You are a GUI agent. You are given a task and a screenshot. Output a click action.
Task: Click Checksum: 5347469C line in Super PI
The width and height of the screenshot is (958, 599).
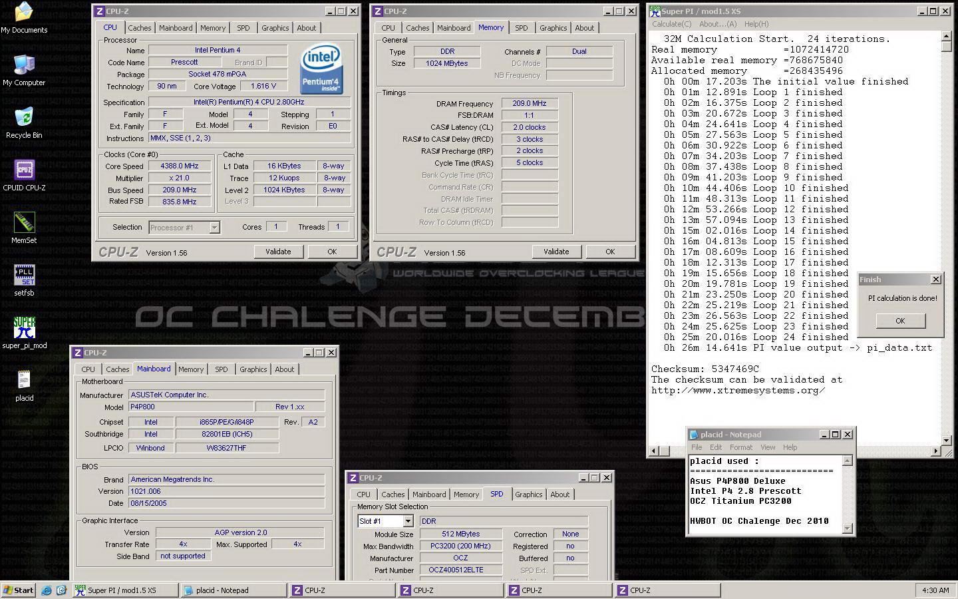coord(705,369)
